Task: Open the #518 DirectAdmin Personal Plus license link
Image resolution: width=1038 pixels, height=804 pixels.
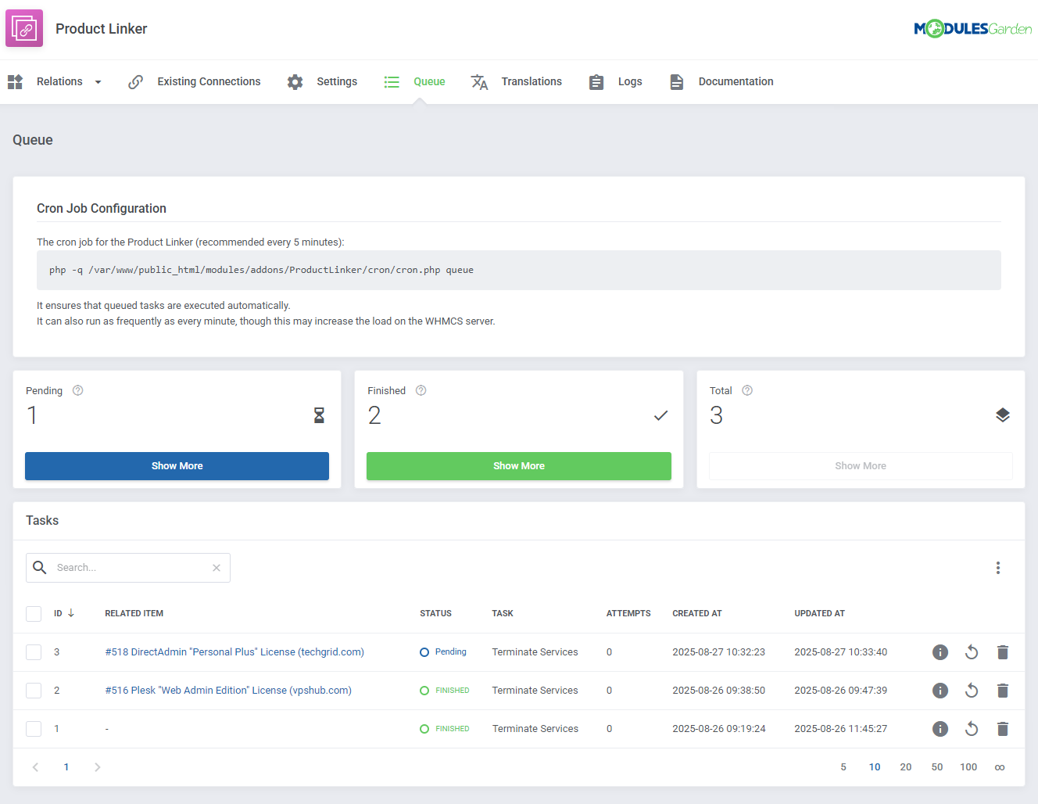Action: click(234, 651)
